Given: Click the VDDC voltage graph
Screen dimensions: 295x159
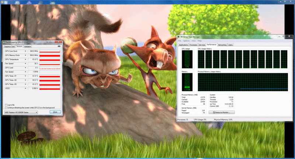Looking at the screenshot, I should pyautogui.click(x=50, y=88).
